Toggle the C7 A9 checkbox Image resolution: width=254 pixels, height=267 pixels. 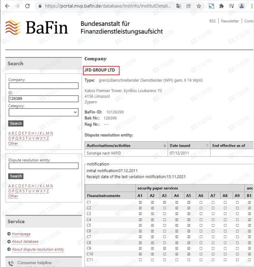click(237, 237)
